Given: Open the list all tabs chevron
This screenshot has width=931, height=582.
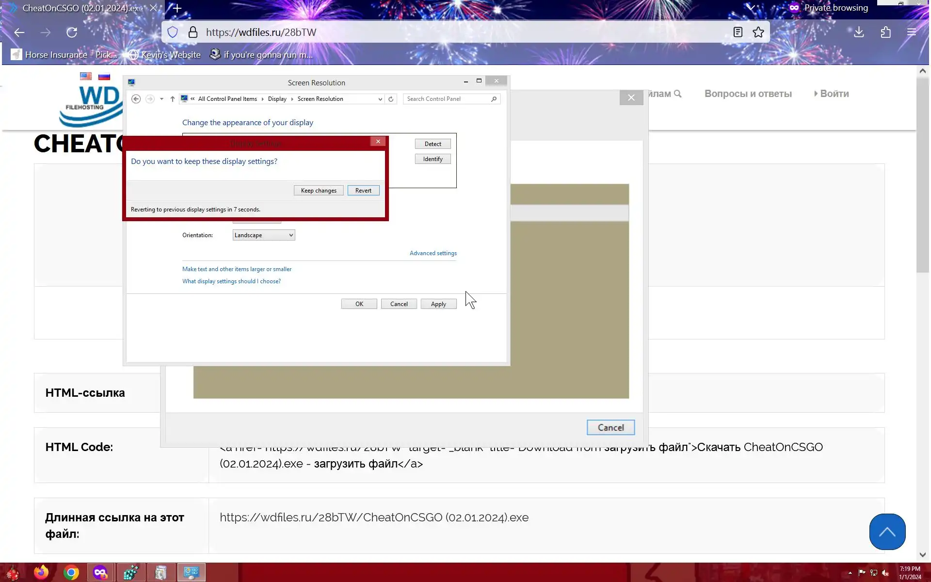Looking at the screenshot, I should 751,8.
